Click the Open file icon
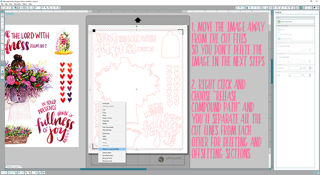The image size is (320, 175). 6,8
